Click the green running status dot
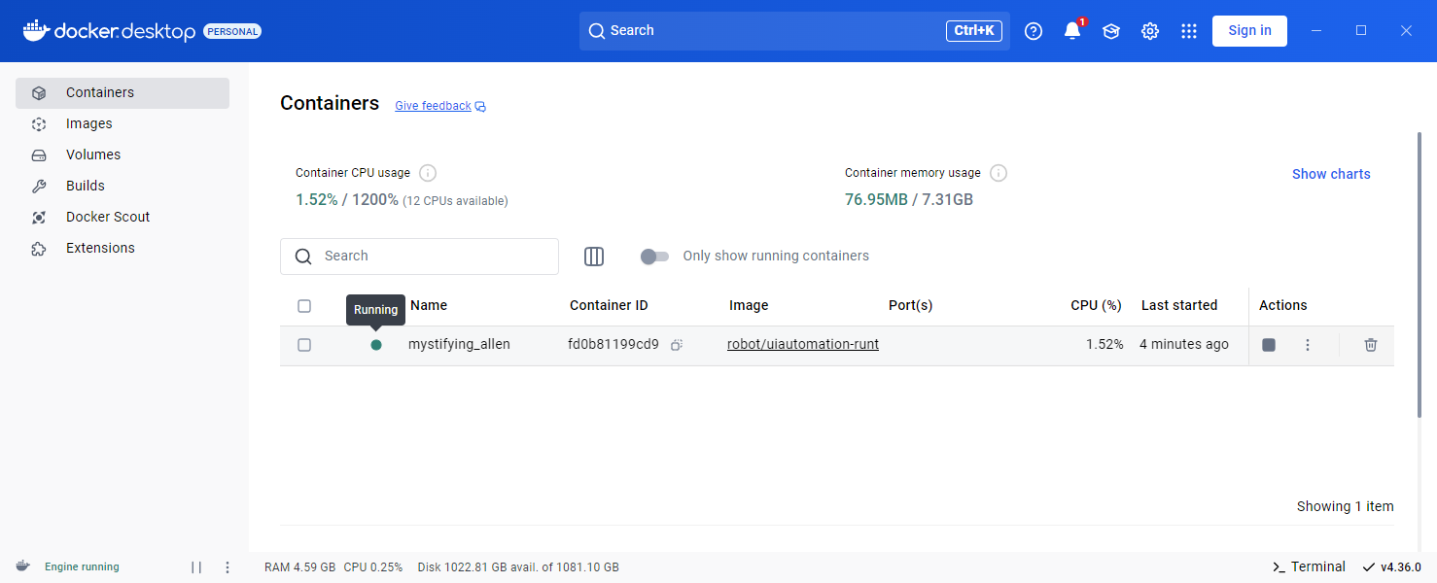Image resolution: width=1437 pixels, height=583 pixels. (376, 345)
